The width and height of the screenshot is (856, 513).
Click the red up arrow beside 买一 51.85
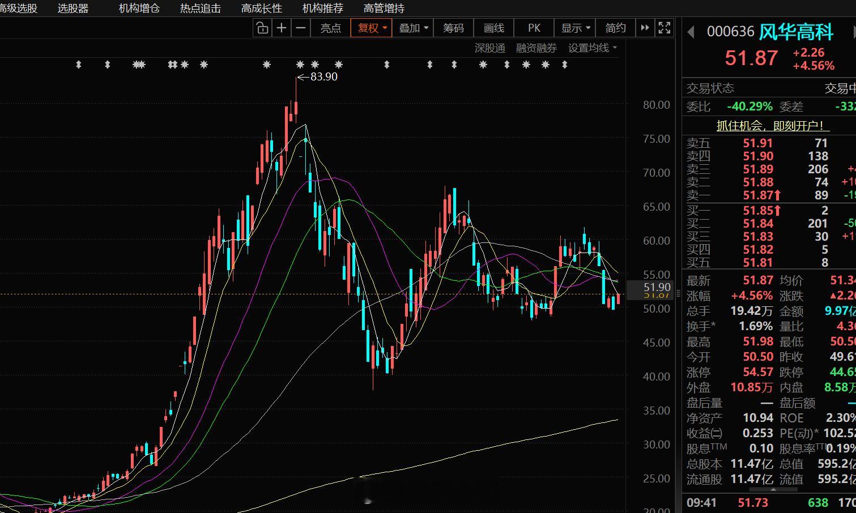click(x=777, y=211)
